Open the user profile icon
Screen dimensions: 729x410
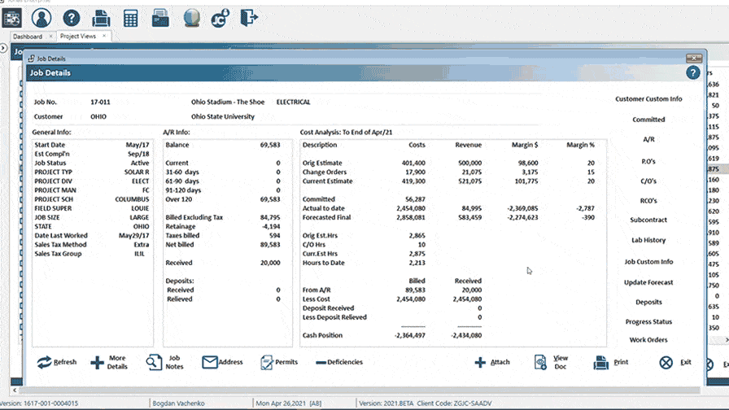(x=41, y=18)
